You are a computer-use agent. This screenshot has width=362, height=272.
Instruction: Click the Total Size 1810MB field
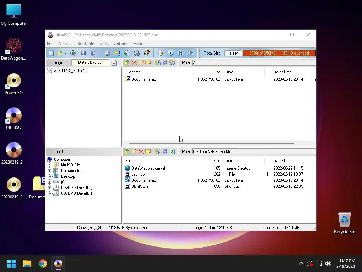click(233, 53)
